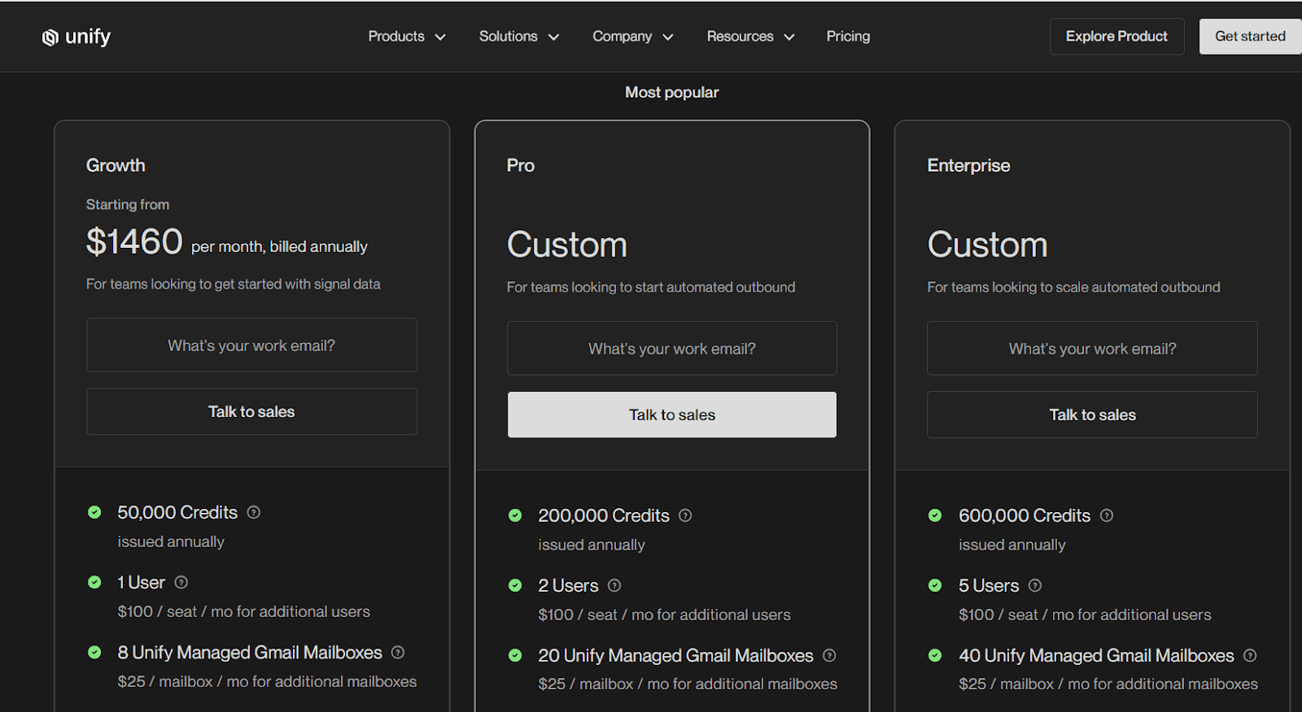Expand the Products dropdown menu
Screen dimensions: 1302x712
(407, 37)
